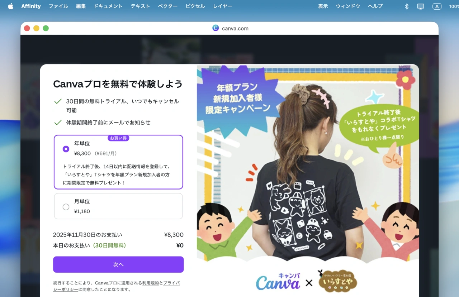
Task: Open the input source A icon
Action: [437, 6]
